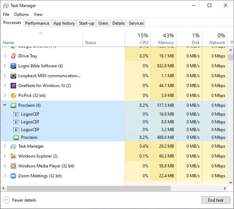
Task: Click the 0.4% CPU value of Task Manager
Action: [x=144, y=146]
